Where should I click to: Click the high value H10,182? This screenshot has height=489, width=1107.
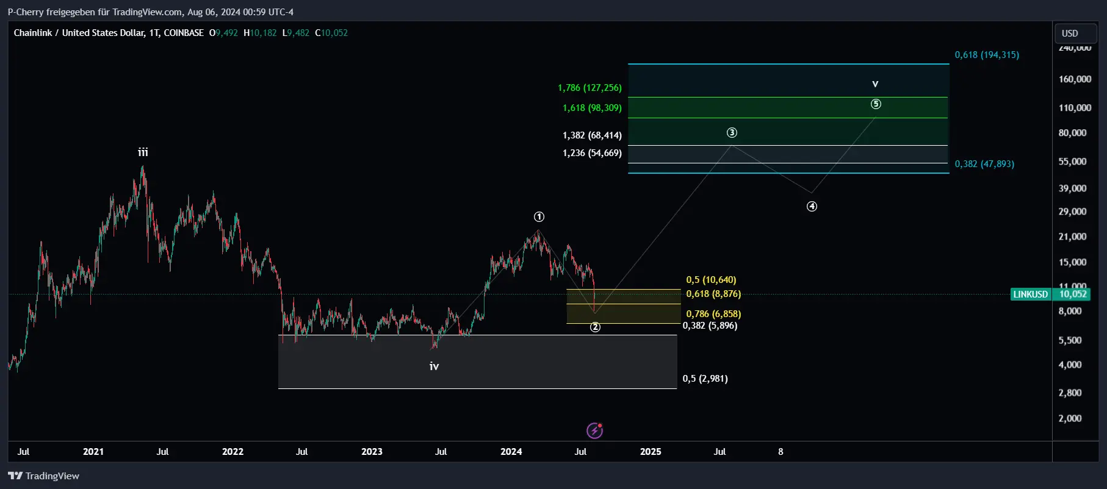click(260, 33)
